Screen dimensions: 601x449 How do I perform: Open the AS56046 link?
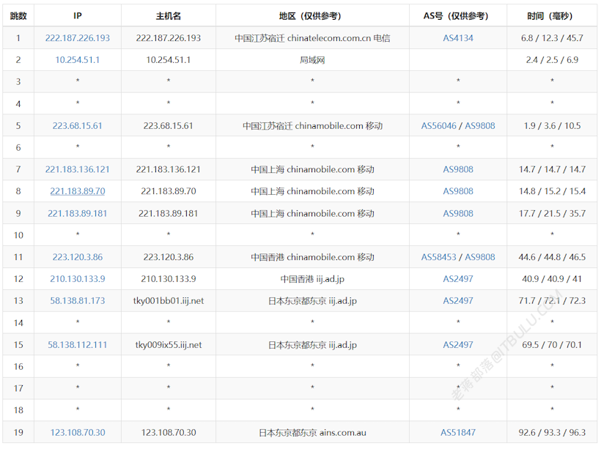[439, 126]
